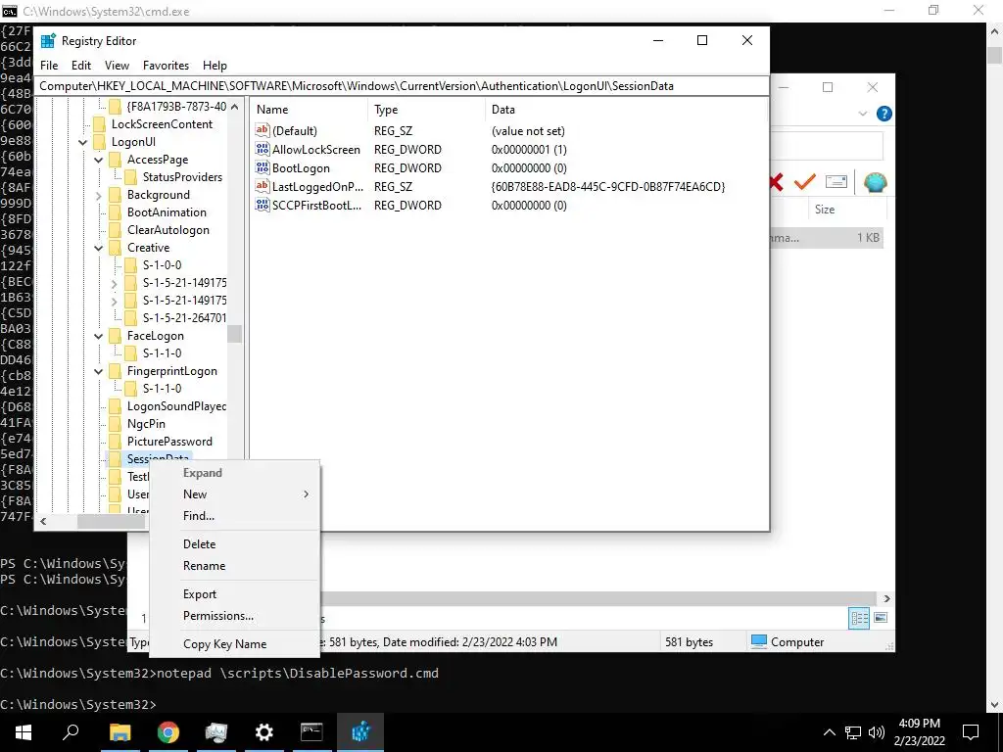Image resolution: width=1003 pixels, height=752 pixels.
Task: Click the orange checkmark icon in background window
Action: pos(805,182)
